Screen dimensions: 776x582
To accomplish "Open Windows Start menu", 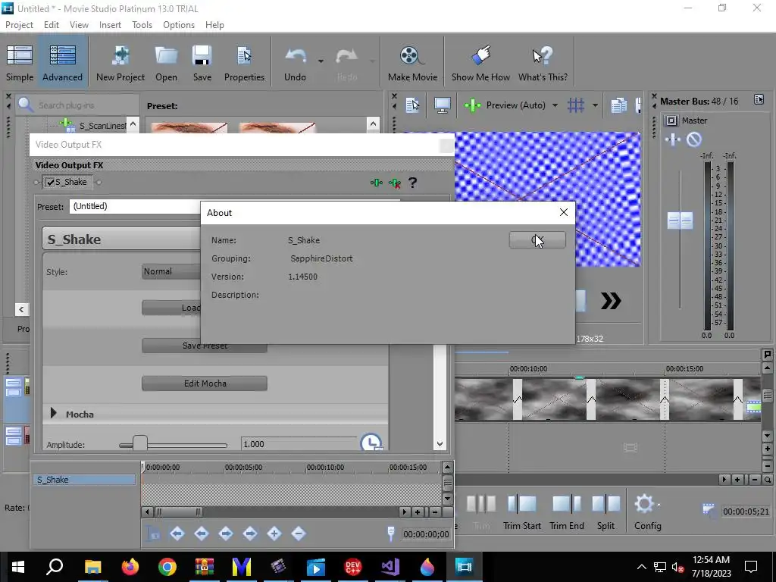I will (18, 567).
